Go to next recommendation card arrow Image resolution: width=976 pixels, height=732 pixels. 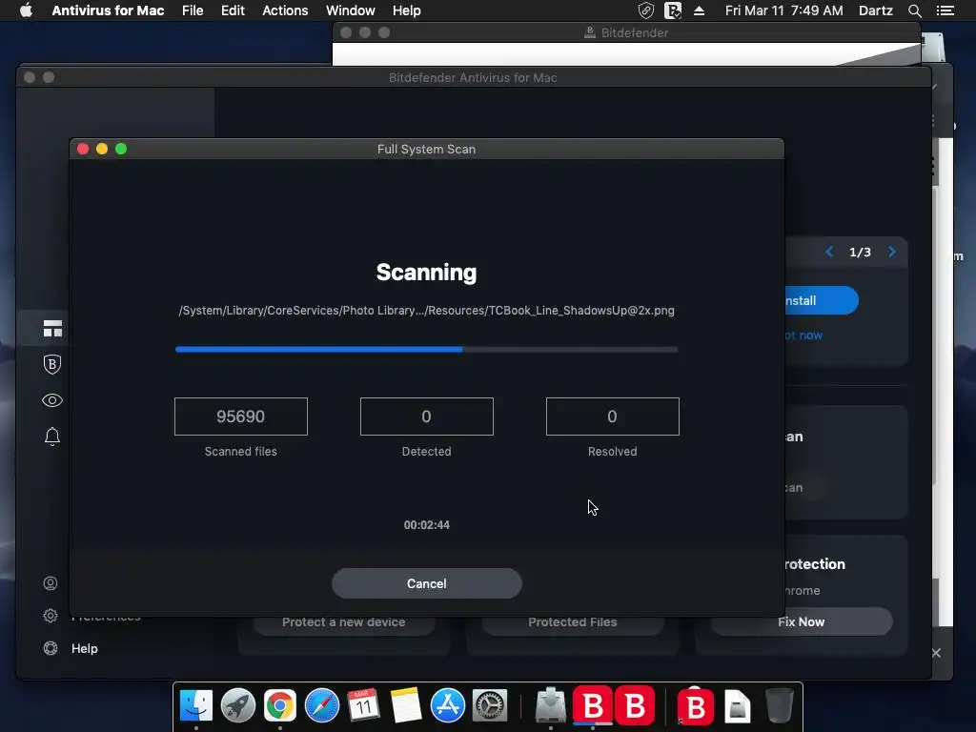pyautogui.click(x=891, y=252)
